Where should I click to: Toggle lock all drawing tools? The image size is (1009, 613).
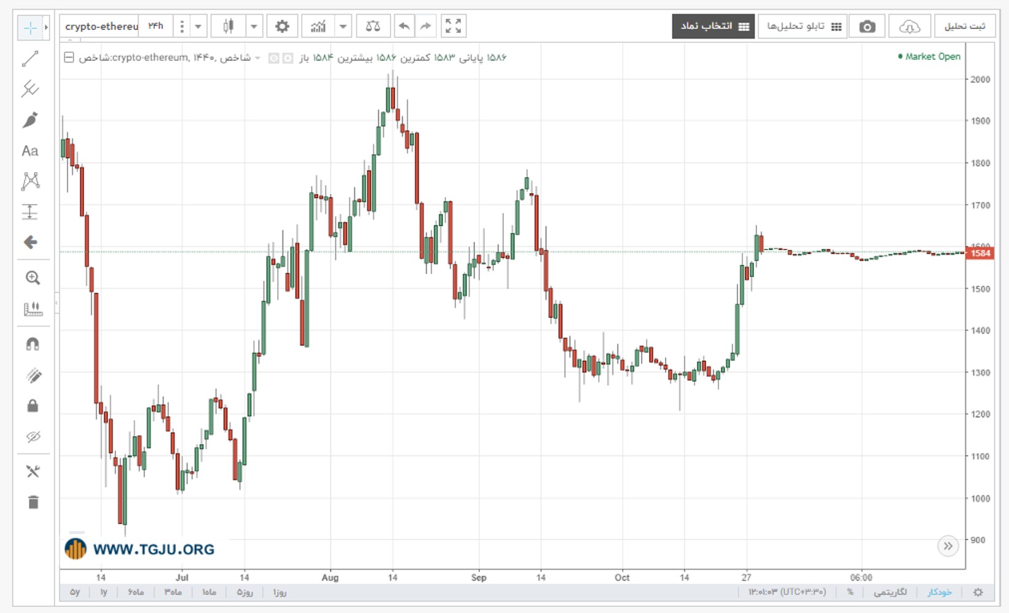click(32, 406)
